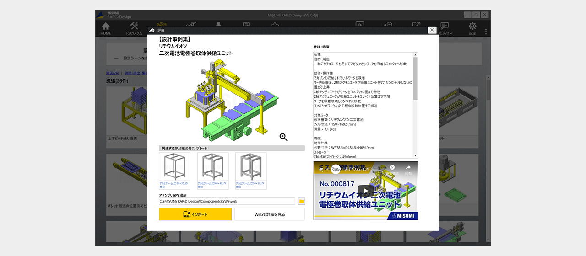
Task: Click the specifications scrollbar down arrow
Action: click(x=415, y=155)
